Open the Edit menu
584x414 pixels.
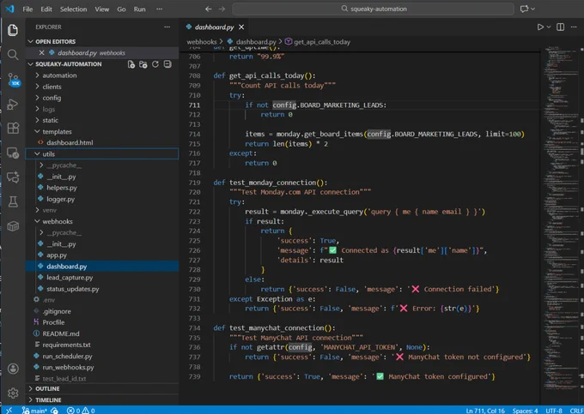point(46,9)
